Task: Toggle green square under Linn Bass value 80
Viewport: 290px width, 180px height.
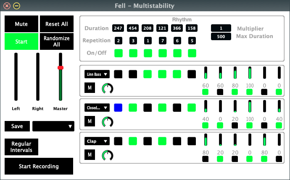Action: [x=235, y=92]
